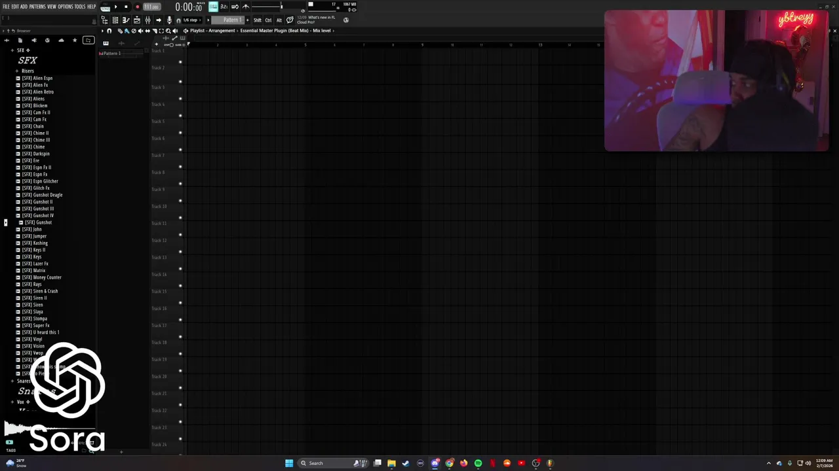Click the Playlist - Arrangement breadcrumb

coord(212,31)
